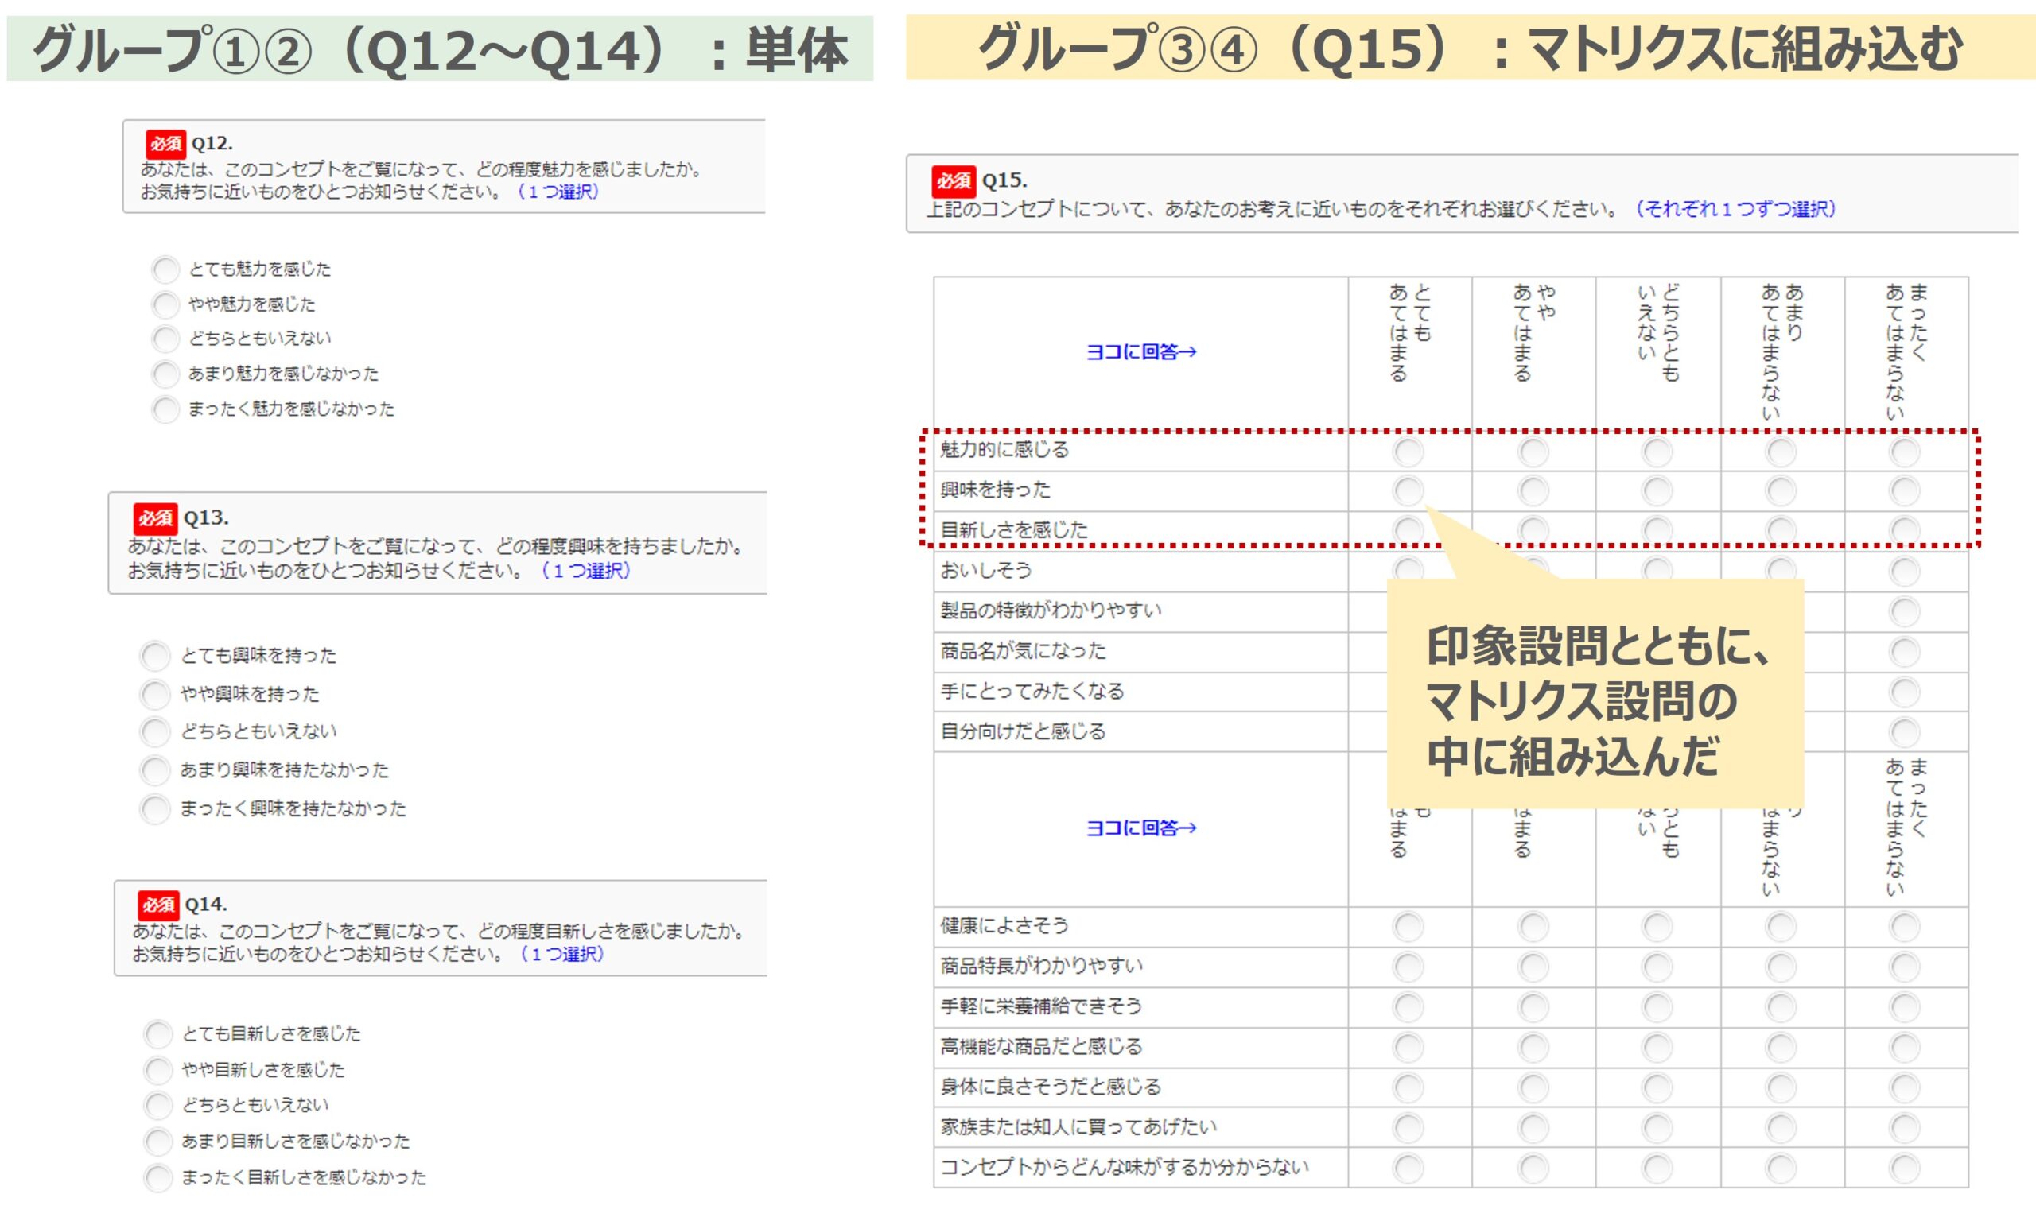Mark 'ややあてはまる' for コンセプトからどんな味がするか row
The image size is (2036, 1221).
point(1533,1168)
